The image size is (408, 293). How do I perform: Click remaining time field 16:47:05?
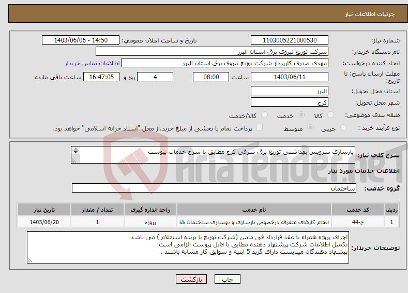point(101,77)
